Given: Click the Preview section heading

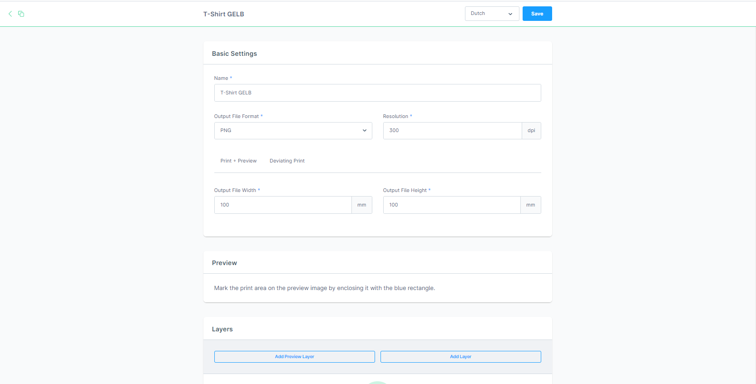Looking at the screenshot, I should pyautogui.click(x=224, y=263).
